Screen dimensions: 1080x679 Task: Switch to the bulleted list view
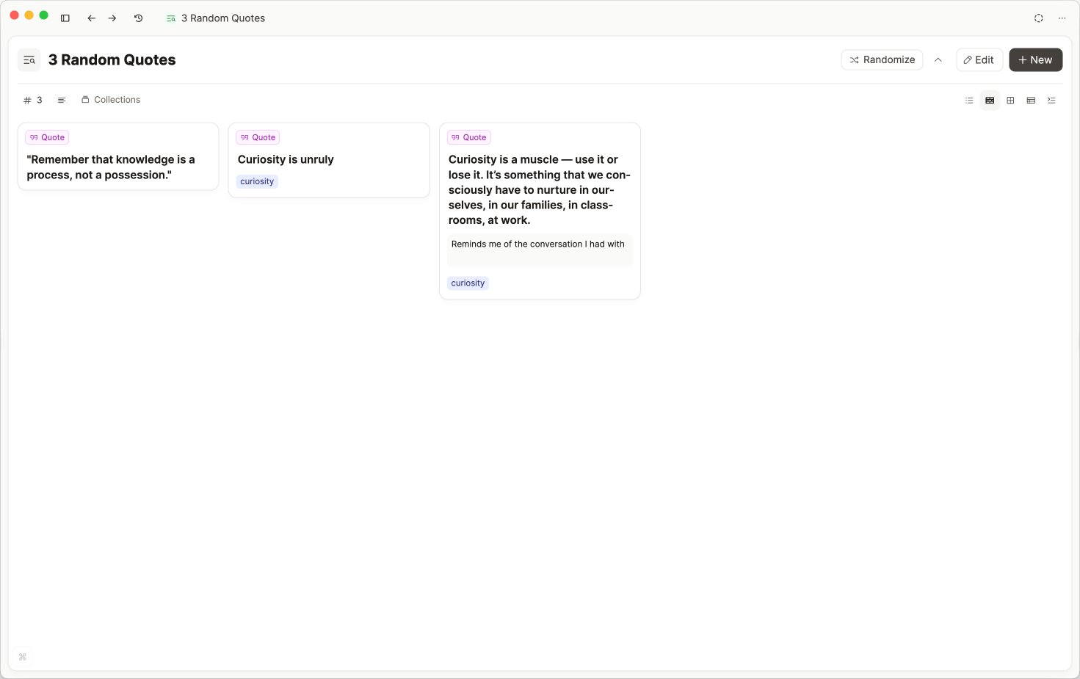pos(969,101)
